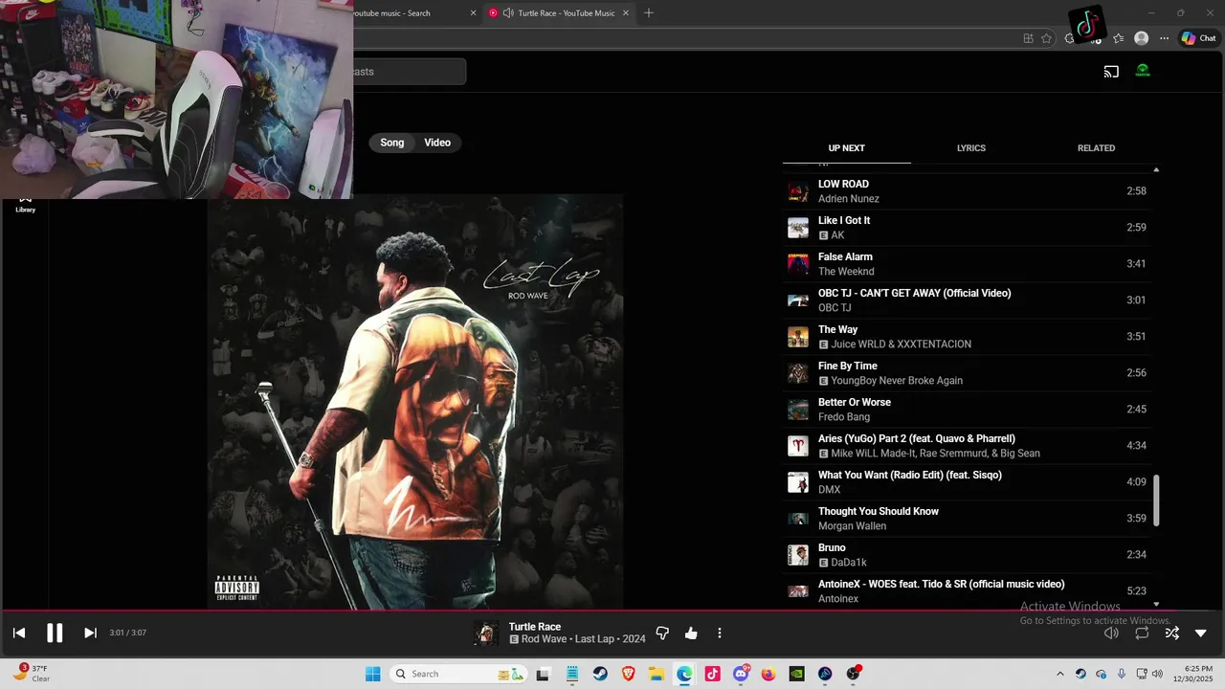Image resolution: width=1225 pixels, height=689 pixels.
Task: Add this page to favorites star
Action: coord(1046,38)
